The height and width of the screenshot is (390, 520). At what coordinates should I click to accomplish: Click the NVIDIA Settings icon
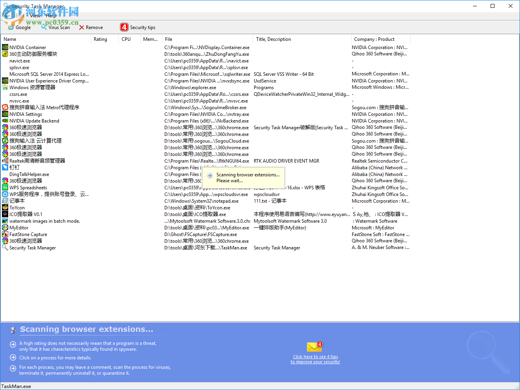(x=5, y=114)
